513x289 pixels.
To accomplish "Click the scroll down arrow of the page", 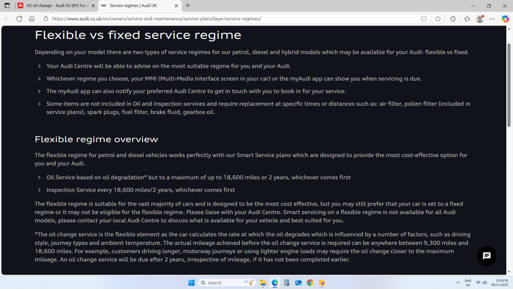I will pos(509,272).
